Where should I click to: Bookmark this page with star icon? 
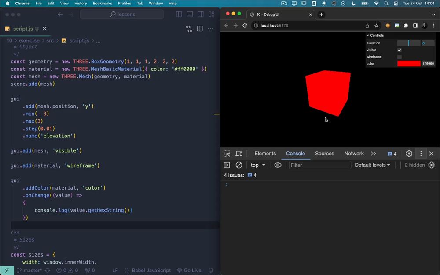(376, 26)
